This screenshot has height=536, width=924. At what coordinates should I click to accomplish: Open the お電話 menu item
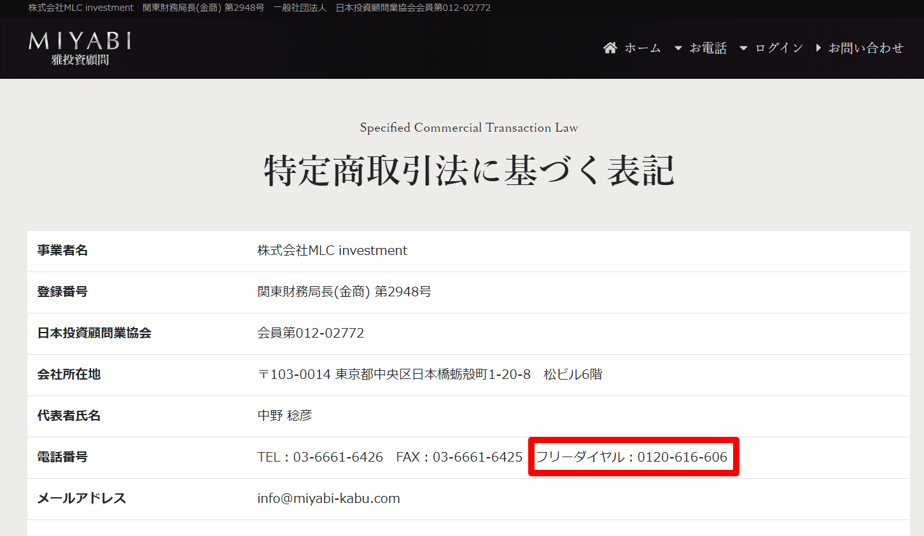click(708, 48)
